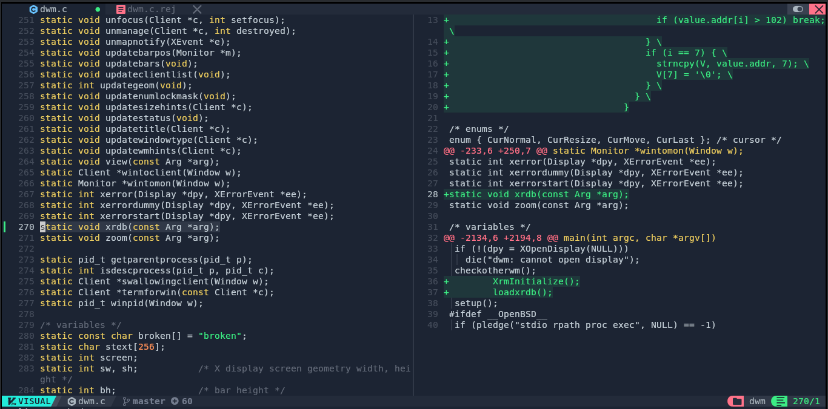This screenshot has height=409, width=828.
Task: Click the red close button at top right
Action: [x=816, y=9]
